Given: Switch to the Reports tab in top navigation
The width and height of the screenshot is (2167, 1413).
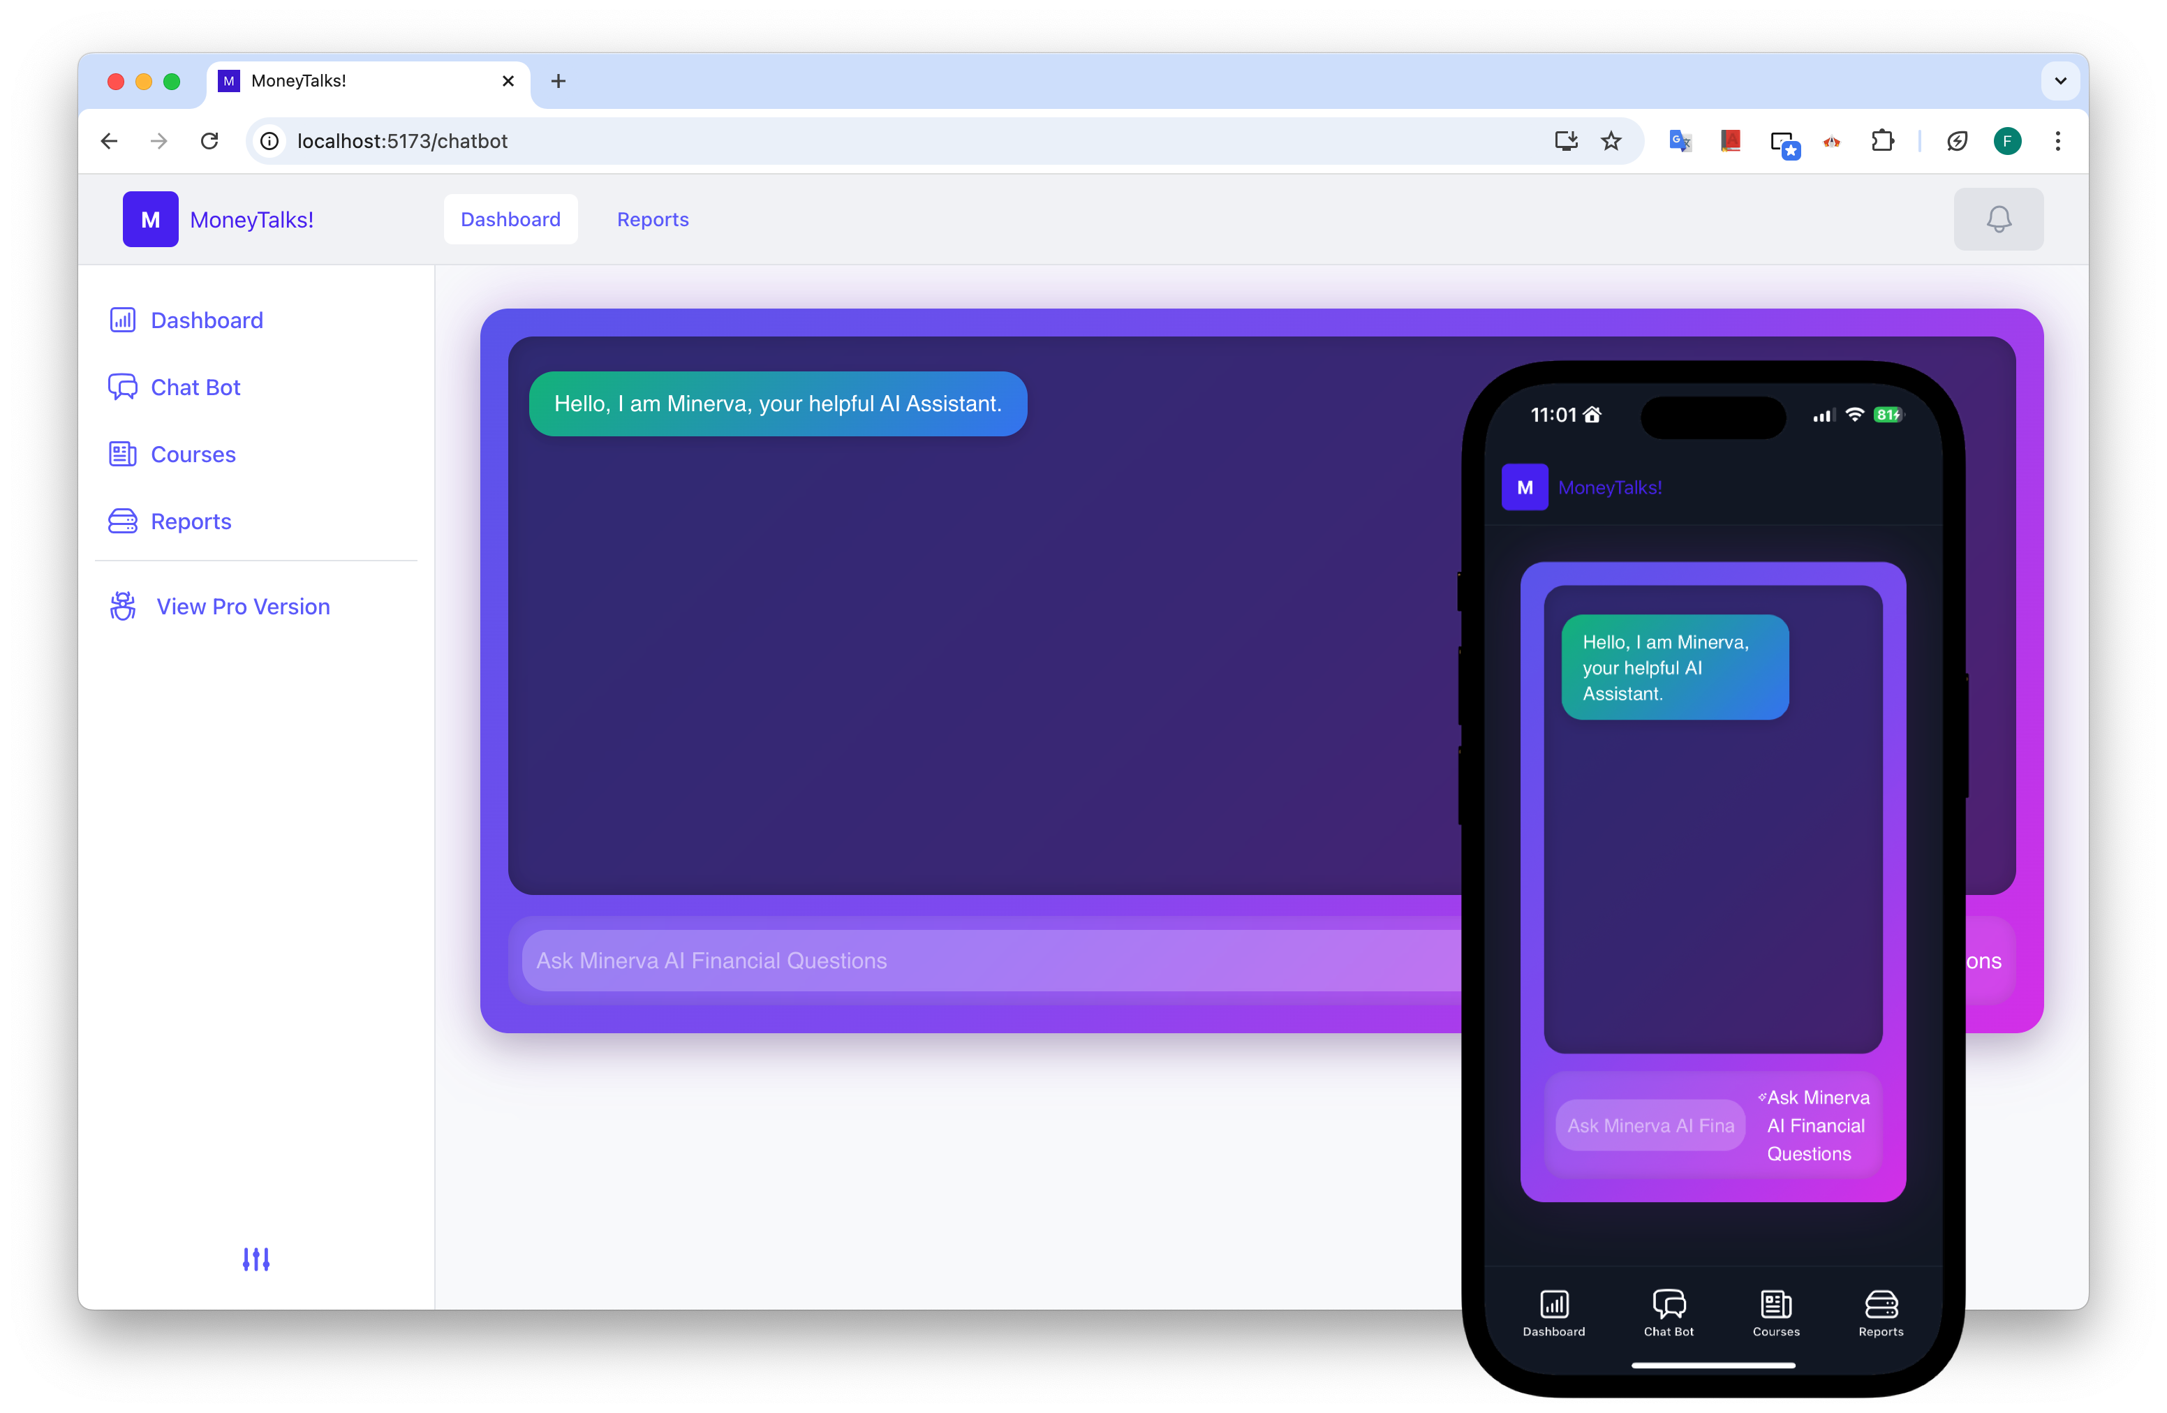Looking at the screenshot, I should coord(652,219).
